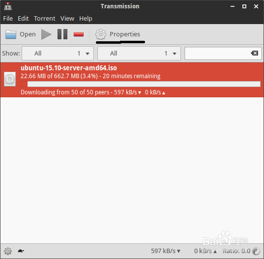Open the View menu
This screenshot has width=264, height=259.
(67, 18)
